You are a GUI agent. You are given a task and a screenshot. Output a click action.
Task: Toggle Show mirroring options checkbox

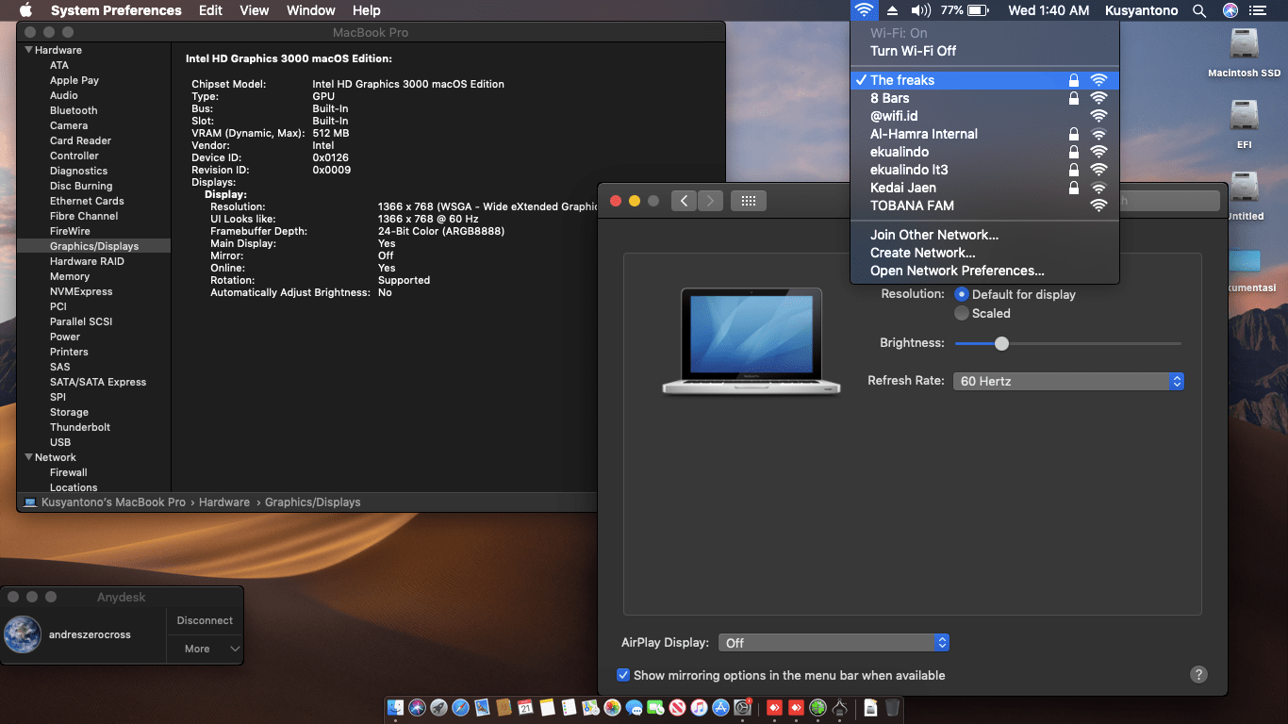pyautogui.click(x=623, y=675)
